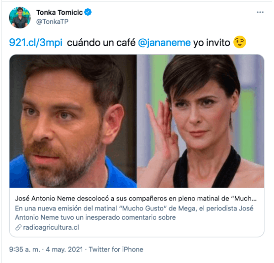The image size is (274, 263).
Task: Click the winking face emoji
Action: (240, 42)
